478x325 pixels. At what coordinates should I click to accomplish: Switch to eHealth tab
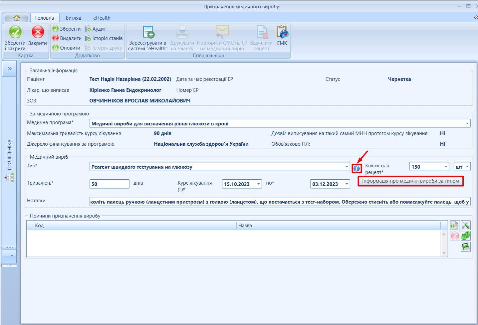102,18
